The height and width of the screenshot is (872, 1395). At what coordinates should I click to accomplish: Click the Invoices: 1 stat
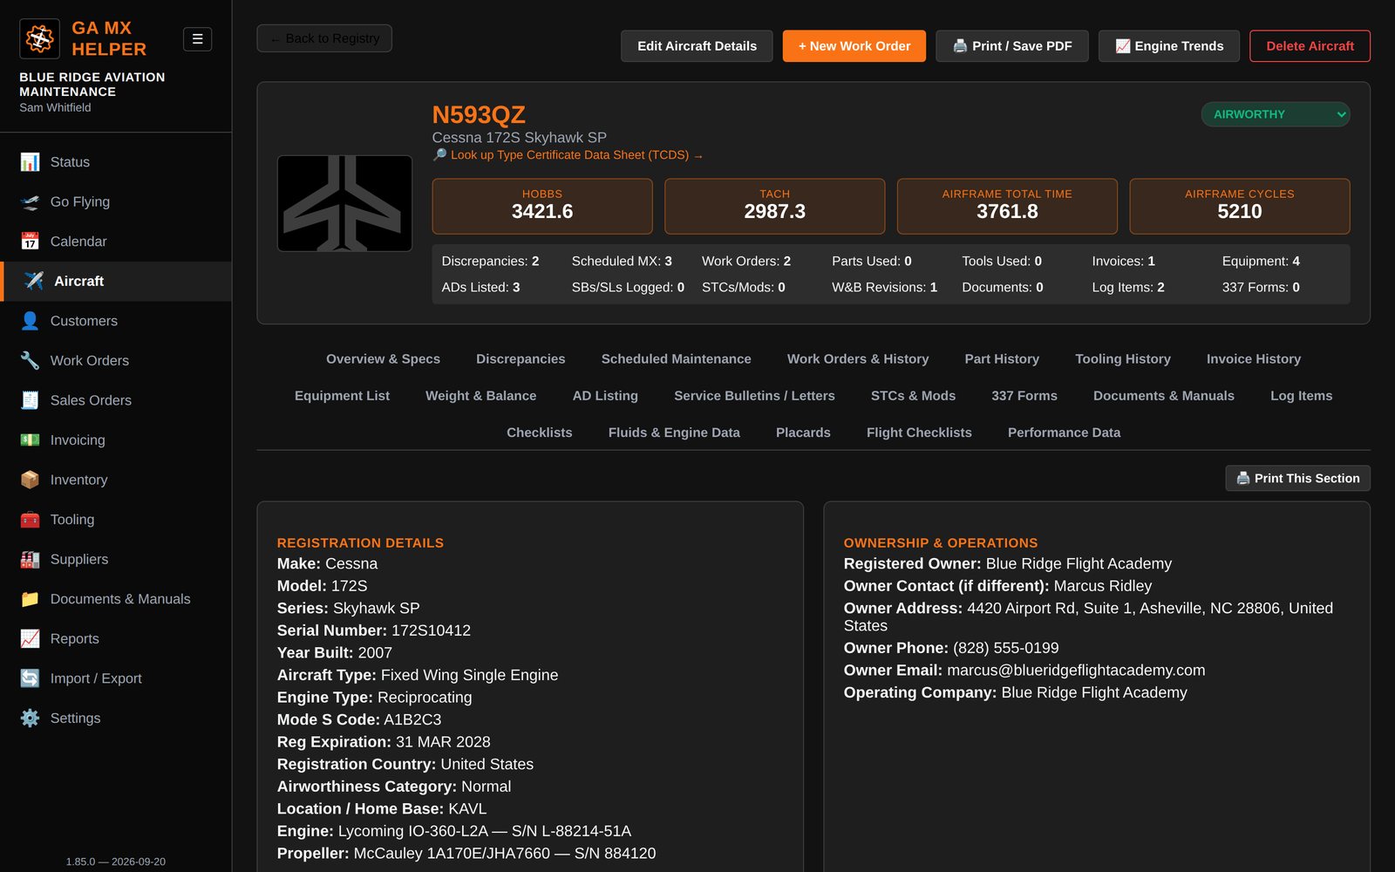pyautogui.click(x=1123, y=262)
